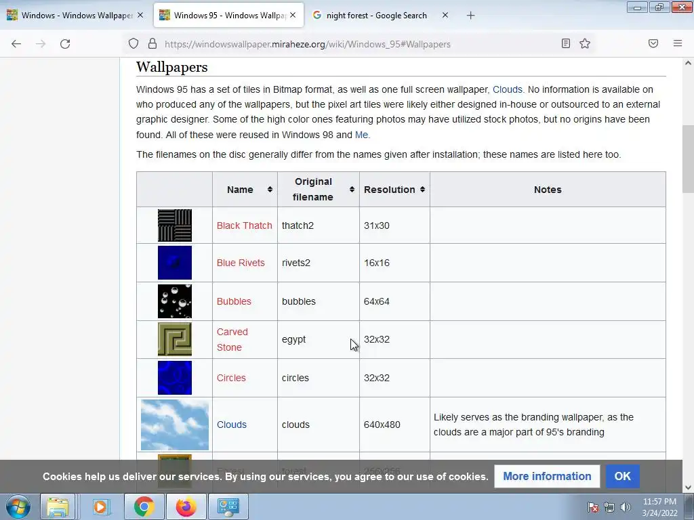The height and width of the screenshot is (520, 694).
Task: Open Google Chrome from the taskbar
Action: pos(144,506)
